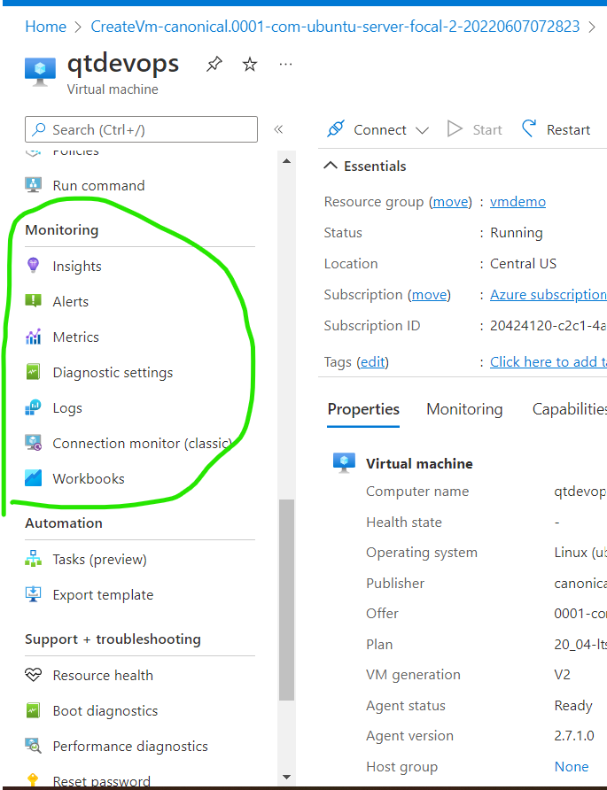The height and width of the screenshot is (790, 607).
Task: Click the Virtual machine section icon in Properties
Action: coord(345,462)
